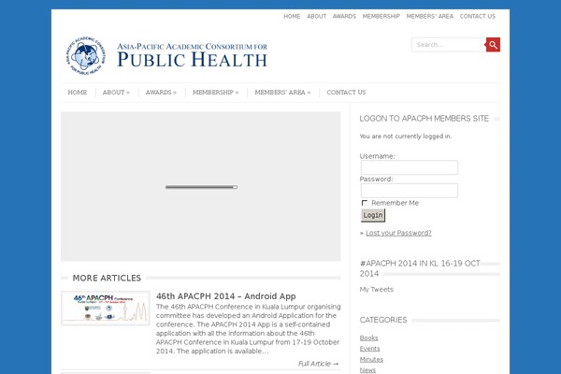The height and width of the screenshot is (374, 561).
Task: Click the 46th APACPH Conference article thumbnail
Action: point(106,309)
